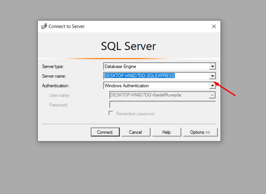Click the Connect to Server title icon
Viewport: 266px width, 194px height.
click(x=44, y=26)
